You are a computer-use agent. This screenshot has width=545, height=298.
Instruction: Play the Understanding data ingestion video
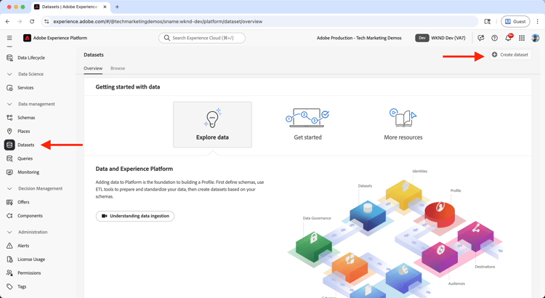pos(135,216)
